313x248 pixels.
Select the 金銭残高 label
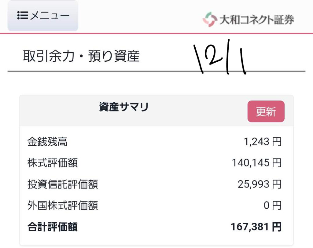tap(47, 142)
